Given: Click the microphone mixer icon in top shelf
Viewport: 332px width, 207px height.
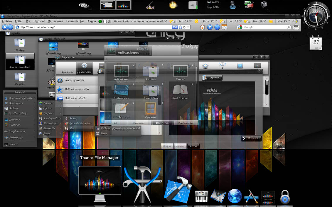Looking at the screenshot, I should coord(233,5).
